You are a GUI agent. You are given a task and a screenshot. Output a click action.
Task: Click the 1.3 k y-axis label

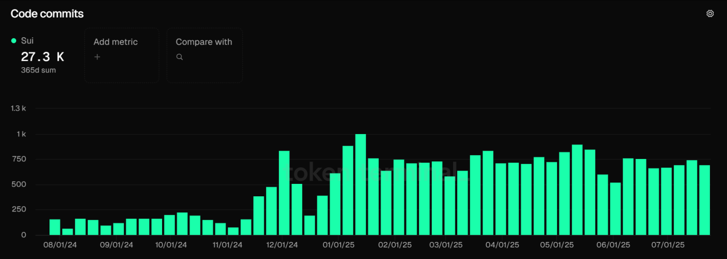coord(18,108)
